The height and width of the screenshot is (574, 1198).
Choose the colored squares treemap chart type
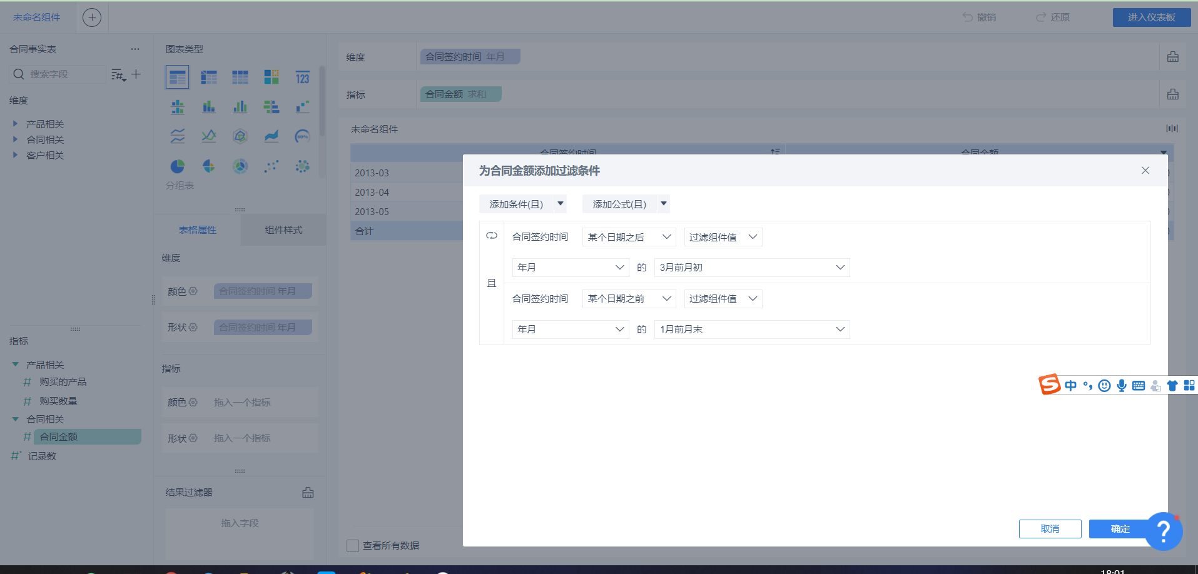(272, 77)
